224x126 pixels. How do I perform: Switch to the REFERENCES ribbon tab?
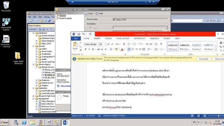[140, 38]
